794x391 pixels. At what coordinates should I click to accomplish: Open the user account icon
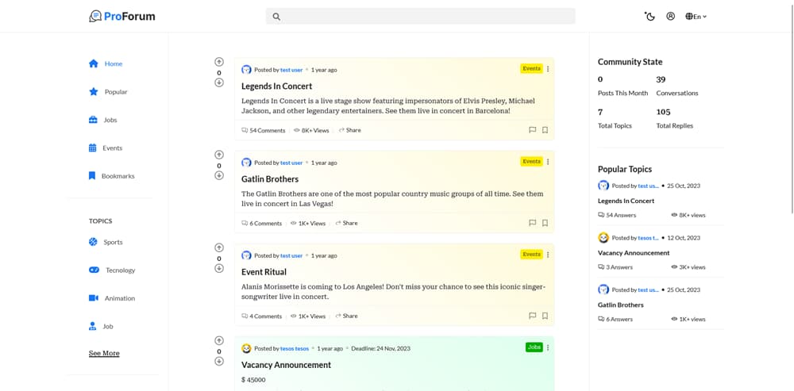click(670, 16)
